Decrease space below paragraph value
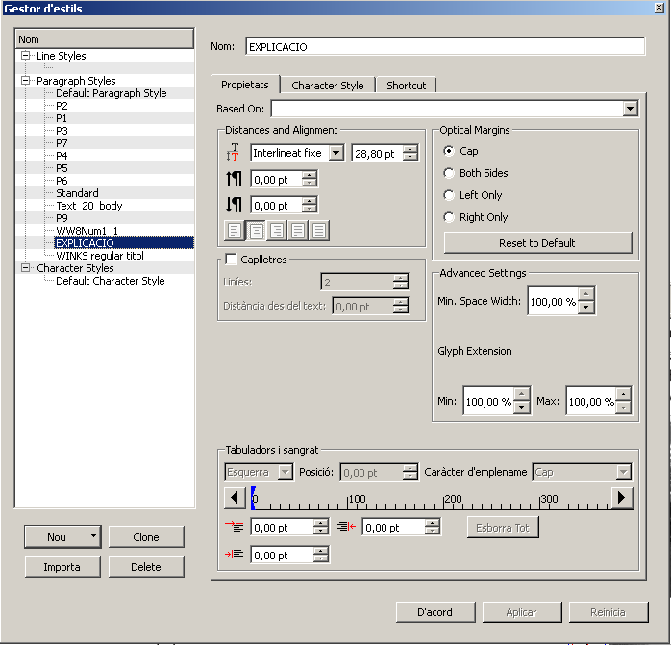 [309, 209]
